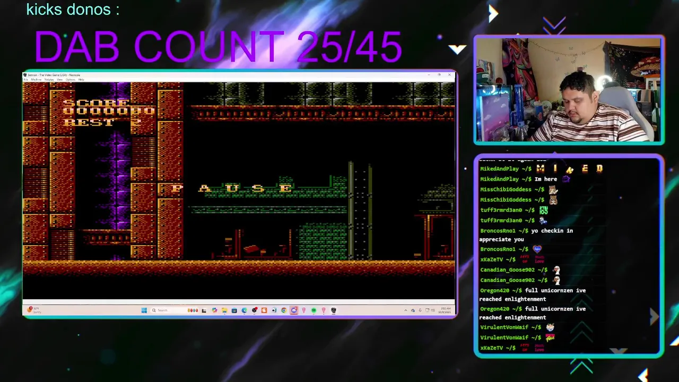
Task: Click MikedAndPlay's 'Im here' chat message
Action: 546,179
